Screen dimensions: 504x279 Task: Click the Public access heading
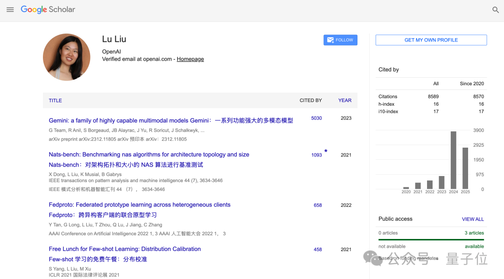[x=395, y=219]
